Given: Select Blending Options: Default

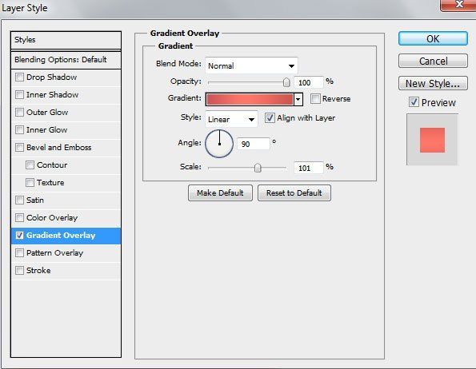Looking at the screenshot, I should click(66, 60).
